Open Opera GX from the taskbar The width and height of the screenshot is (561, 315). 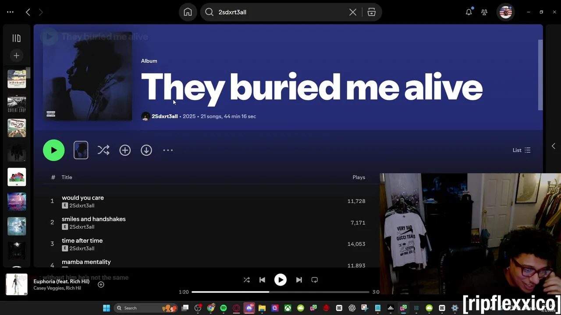click(237, 308)
